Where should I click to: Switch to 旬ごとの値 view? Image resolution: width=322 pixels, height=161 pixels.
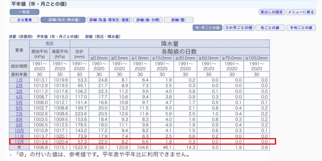270,28
